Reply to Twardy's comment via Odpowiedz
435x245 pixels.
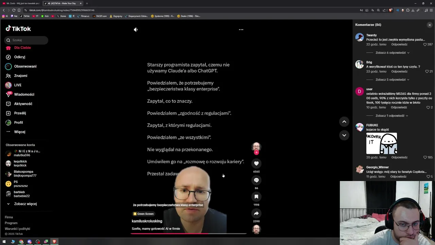click(x=399, y=45)
